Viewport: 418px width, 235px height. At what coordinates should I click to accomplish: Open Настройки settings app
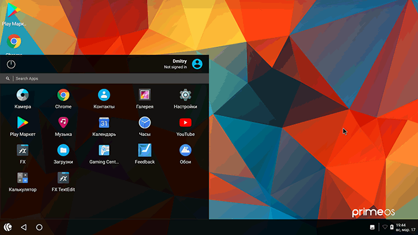coord(185,99)
